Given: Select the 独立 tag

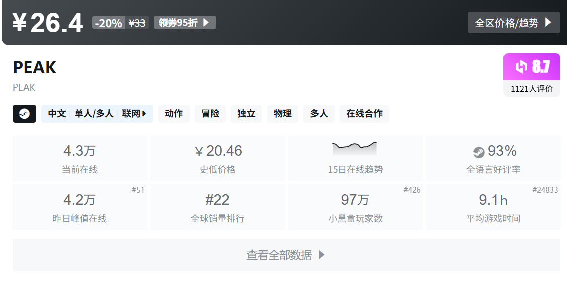Looking at the screenshot, I should click(246, 114).
